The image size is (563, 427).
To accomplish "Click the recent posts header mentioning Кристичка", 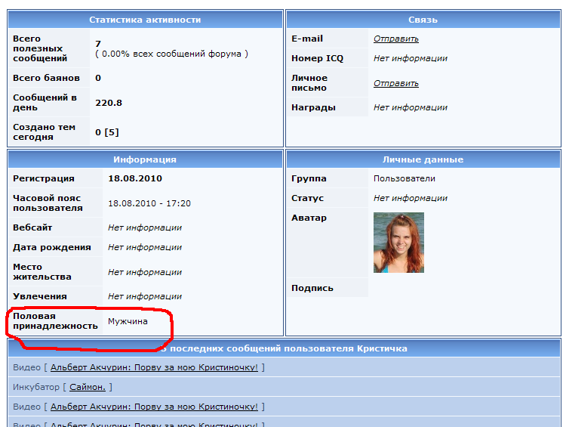I will [287, 348].
